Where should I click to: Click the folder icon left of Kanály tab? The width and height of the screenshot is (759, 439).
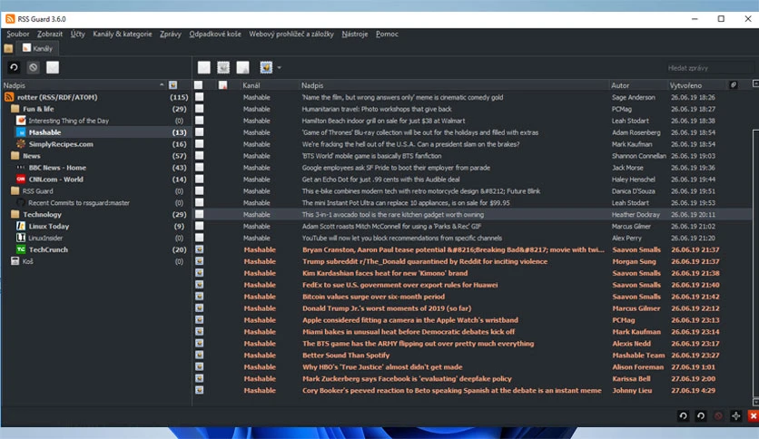point(8,48)
